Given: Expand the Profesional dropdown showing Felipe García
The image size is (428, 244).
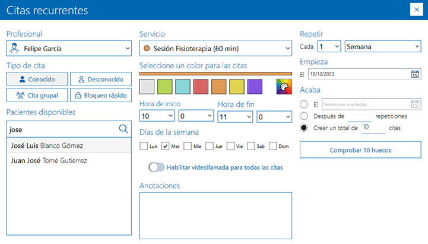Looking at the screenshot, I should pos(69,48).
